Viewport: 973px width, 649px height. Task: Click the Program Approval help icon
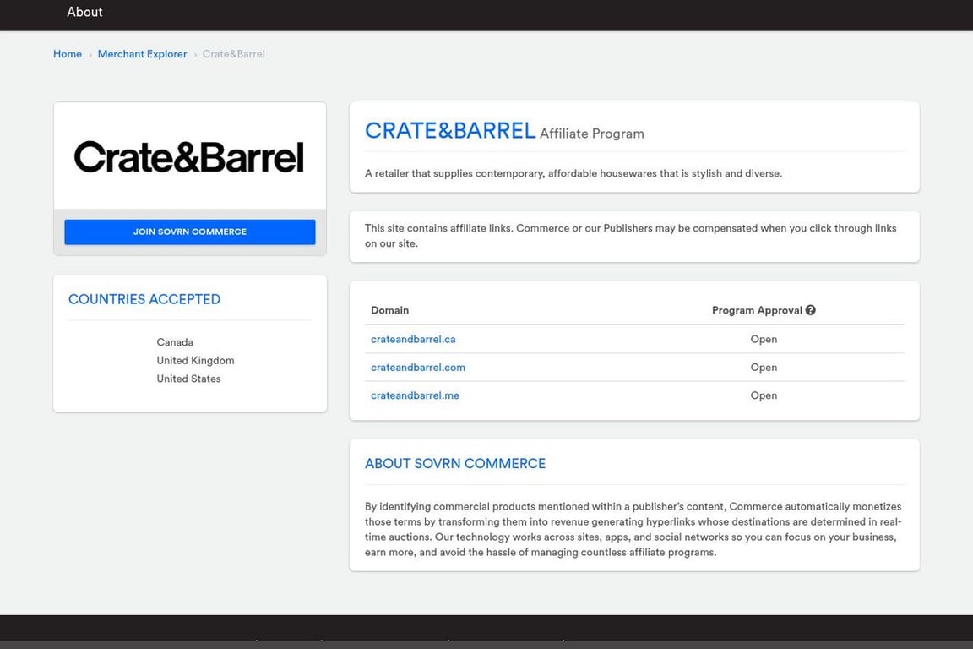[x=811, y=310]
